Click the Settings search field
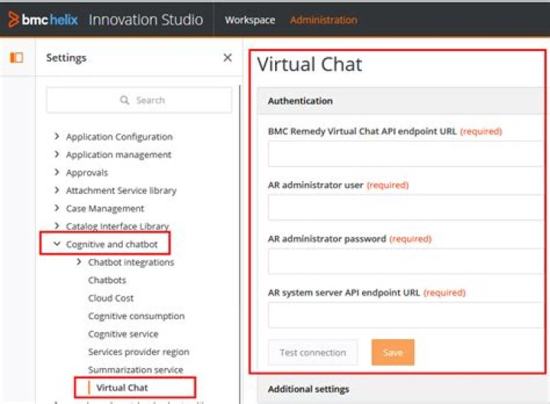The height and width of the screenshot is (404, 550). click(139, 100)
